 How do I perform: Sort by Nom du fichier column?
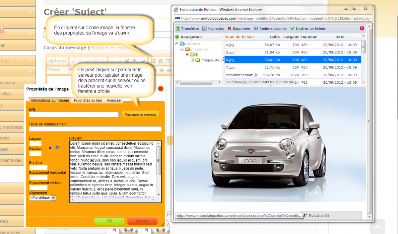point(240,37)
